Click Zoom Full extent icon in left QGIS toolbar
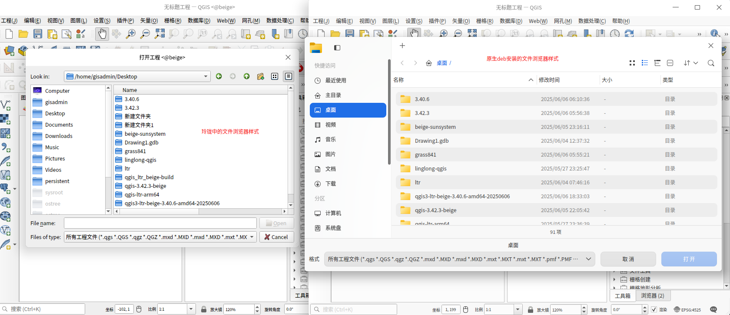 160,34
